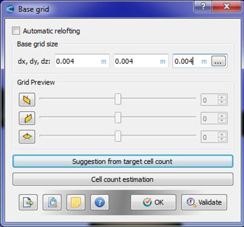Screen dimensions: 244x227
Task: Decrease the second grid preview spinner value
Action: tap(222, 121)
